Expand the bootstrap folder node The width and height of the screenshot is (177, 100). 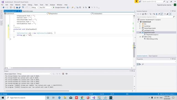tap(140, 26)
